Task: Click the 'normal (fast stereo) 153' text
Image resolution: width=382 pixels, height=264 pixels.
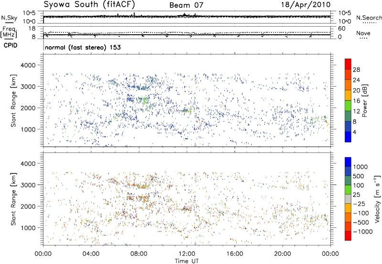Action: click(83, 47)
